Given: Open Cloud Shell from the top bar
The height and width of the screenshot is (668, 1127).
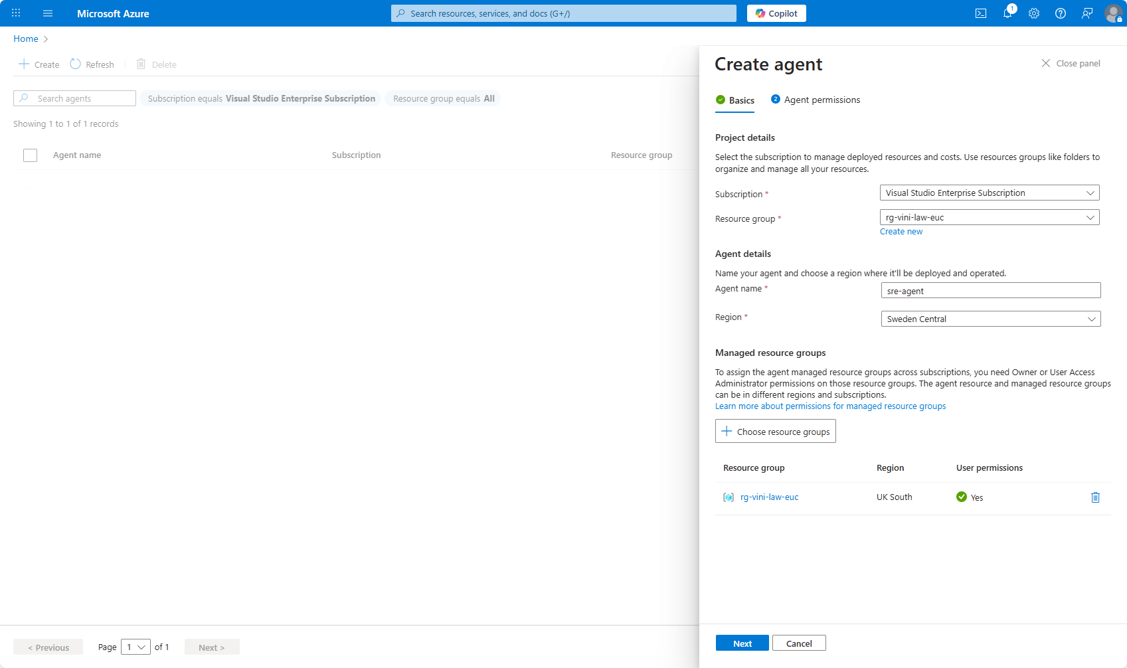Looking at the screenshot, I should pos(980,13).
